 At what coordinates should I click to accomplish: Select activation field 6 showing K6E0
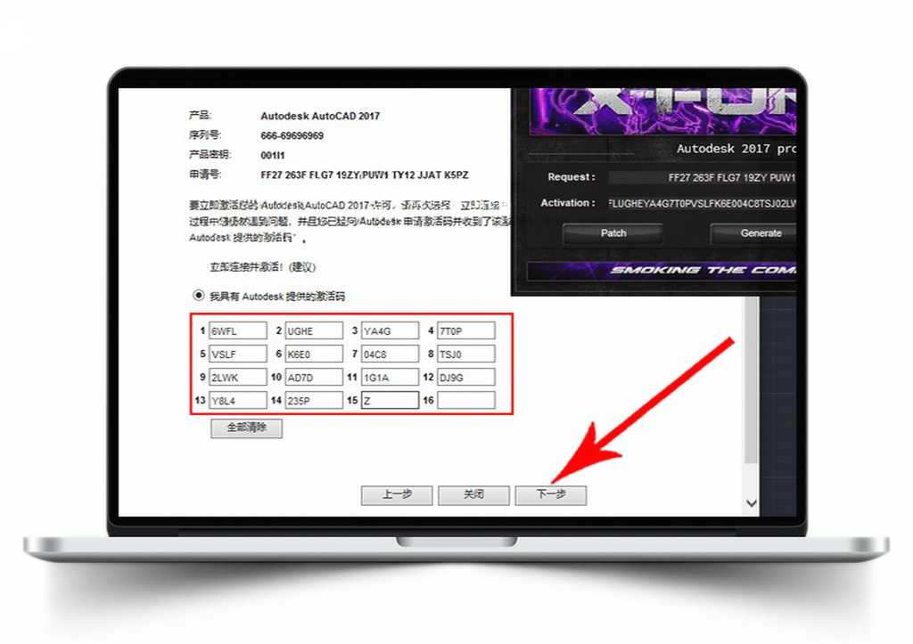(314, 354)
